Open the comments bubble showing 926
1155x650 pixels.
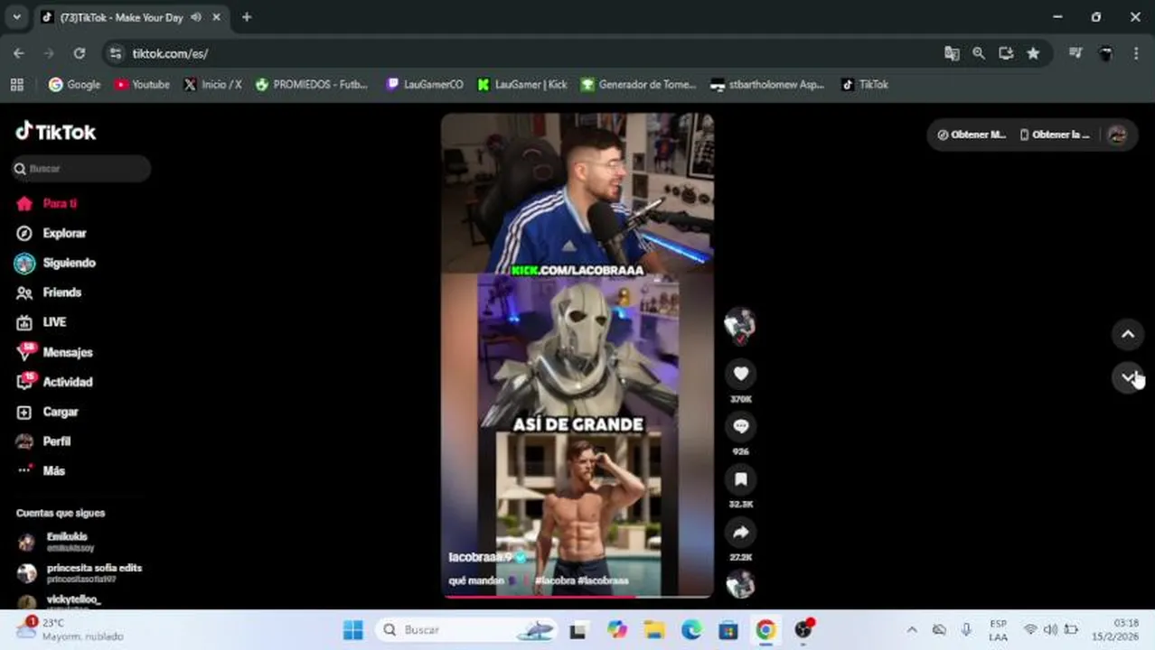click(x=740, y=426)
